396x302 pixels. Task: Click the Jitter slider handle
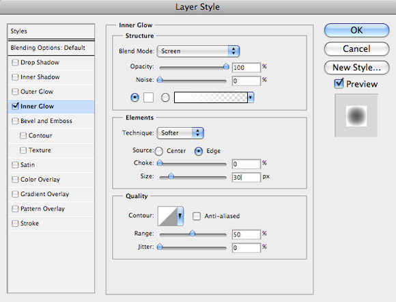(160, 247)
